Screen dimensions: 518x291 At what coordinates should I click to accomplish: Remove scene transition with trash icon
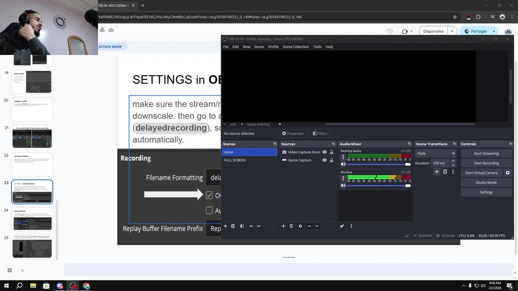click(445, 172)
